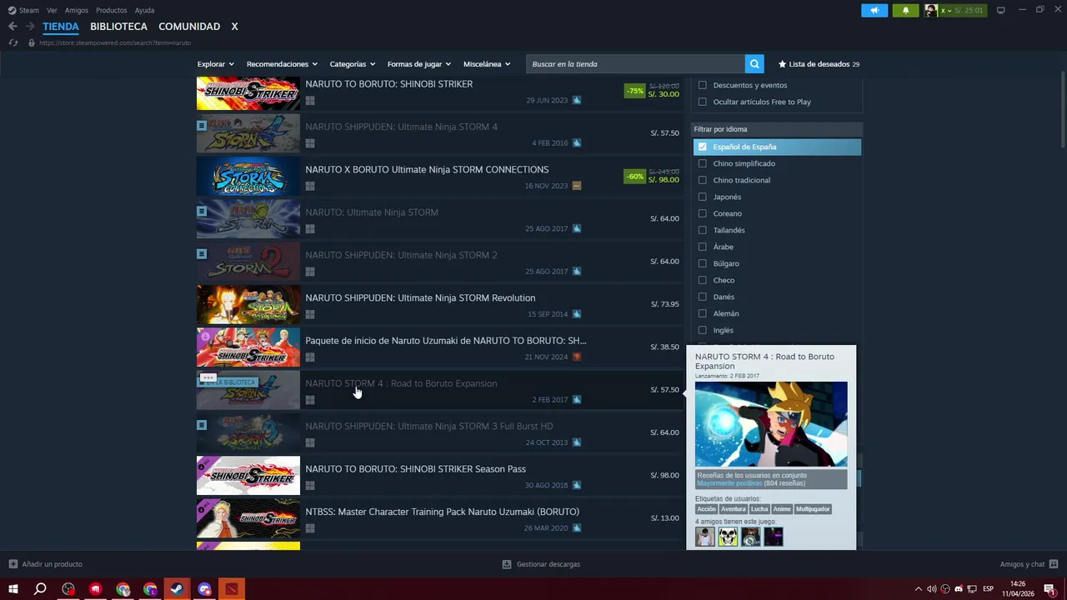Open the Ayuda menu
Viewport: 1067px width, 600px height.
144,10
